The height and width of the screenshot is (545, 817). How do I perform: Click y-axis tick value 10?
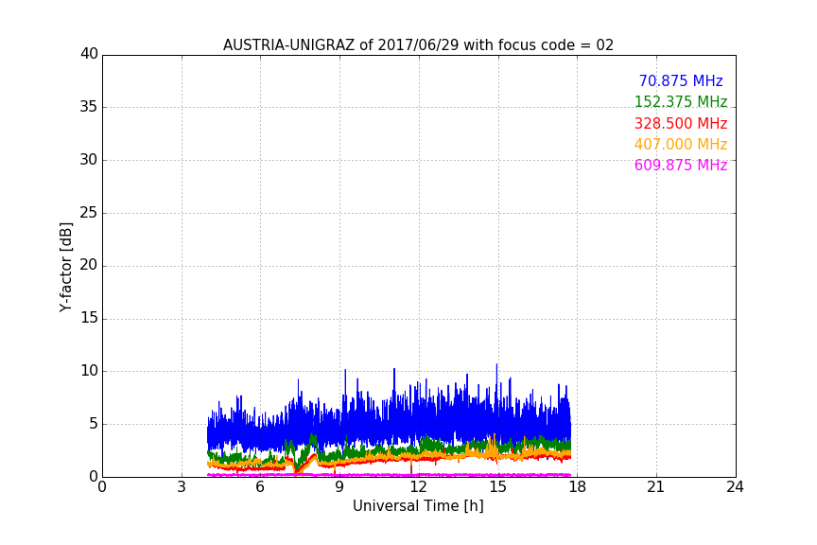89,371
